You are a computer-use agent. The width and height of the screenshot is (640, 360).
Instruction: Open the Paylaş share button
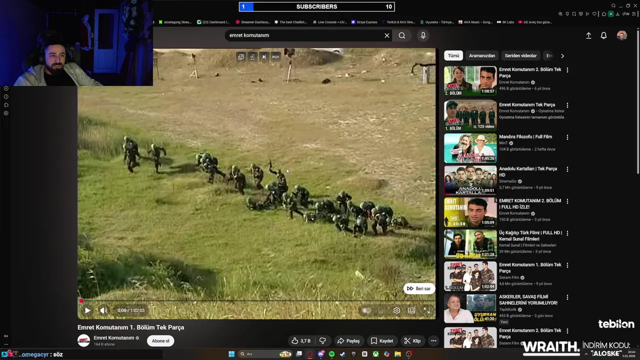pos(348,341)
